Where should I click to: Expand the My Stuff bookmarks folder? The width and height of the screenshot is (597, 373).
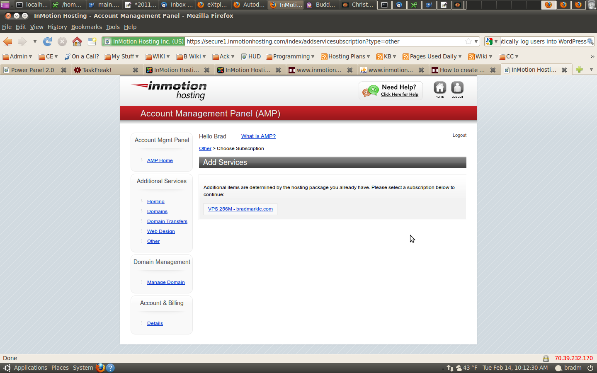click(x=121, y=56)
